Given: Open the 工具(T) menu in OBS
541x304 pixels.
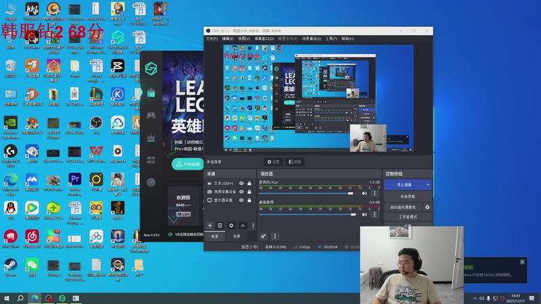Looking at the screenshot, I should coord(331,39).
